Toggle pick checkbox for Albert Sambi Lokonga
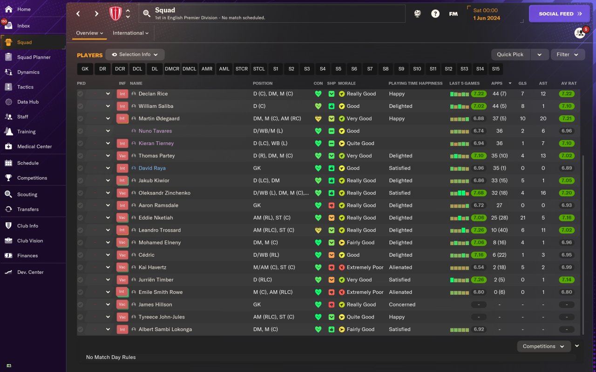 [x=80, y=329]
